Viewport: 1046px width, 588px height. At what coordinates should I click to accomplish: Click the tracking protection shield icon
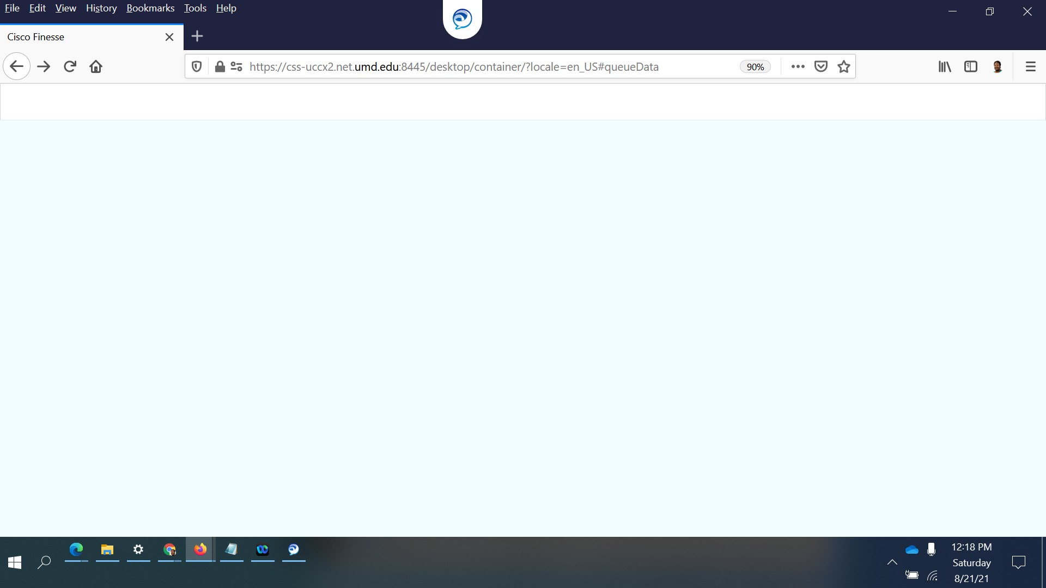[197, 66]
